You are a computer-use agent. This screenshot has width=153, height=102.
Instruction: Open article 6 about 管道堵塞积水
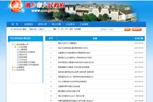click(74, 67)
